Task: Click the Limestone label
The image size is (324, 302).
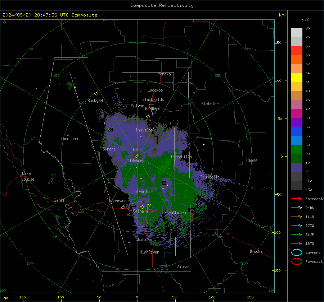Action: (x=68, y=139)
